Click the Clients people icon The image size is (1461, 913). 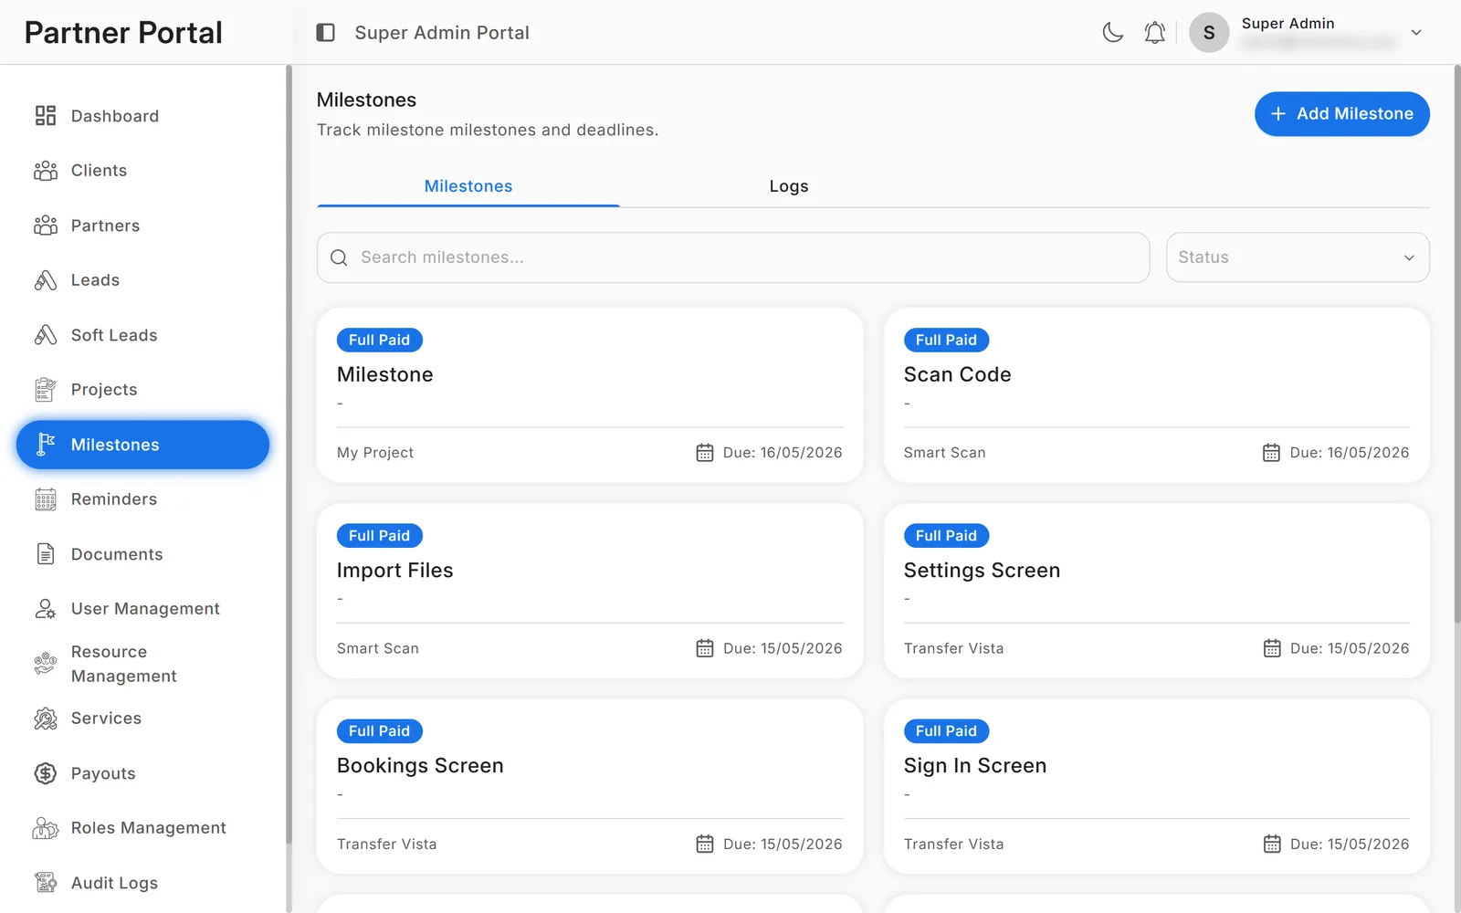[x=46, y=171]
